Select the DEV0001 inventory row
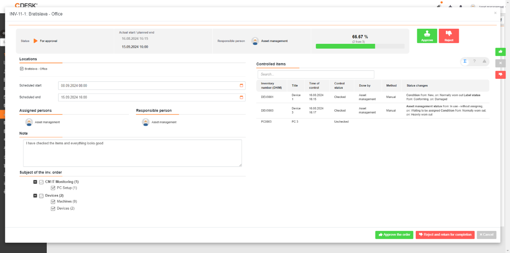 click(x=373, y=97)
